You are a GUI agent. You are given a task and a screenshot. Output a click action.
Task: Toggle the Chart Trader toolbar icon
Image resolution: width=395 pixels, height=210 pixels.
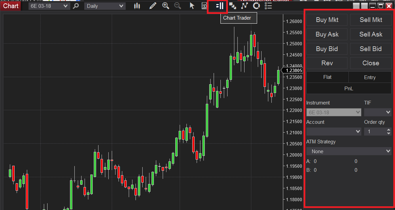click(220, 6)
